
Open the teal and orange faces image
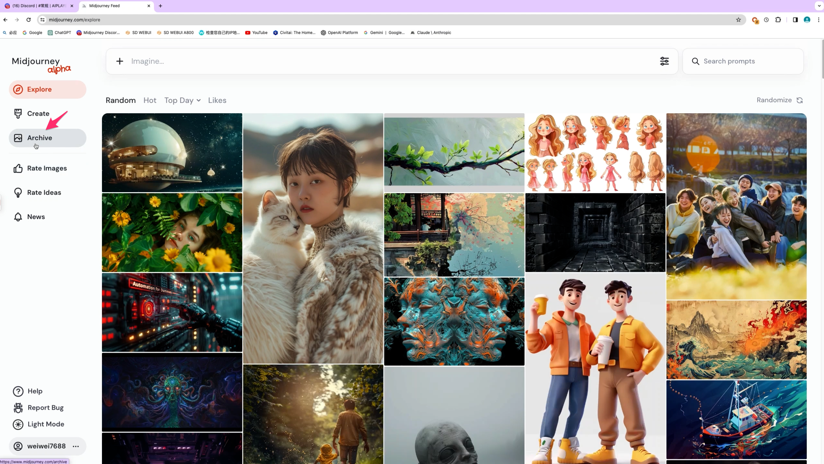(454, 322)
